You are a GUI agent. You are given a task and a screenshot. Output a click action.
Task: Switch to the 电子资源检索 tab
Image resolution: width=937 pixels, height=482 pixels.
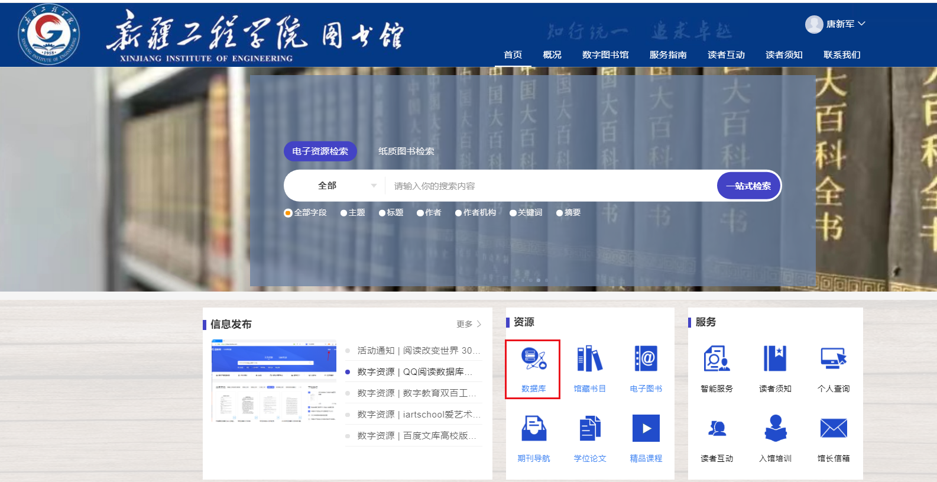(x=320, y=151)
